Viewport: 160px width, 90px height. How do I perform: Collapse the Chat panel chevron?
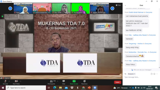click(x=125, y=5)
